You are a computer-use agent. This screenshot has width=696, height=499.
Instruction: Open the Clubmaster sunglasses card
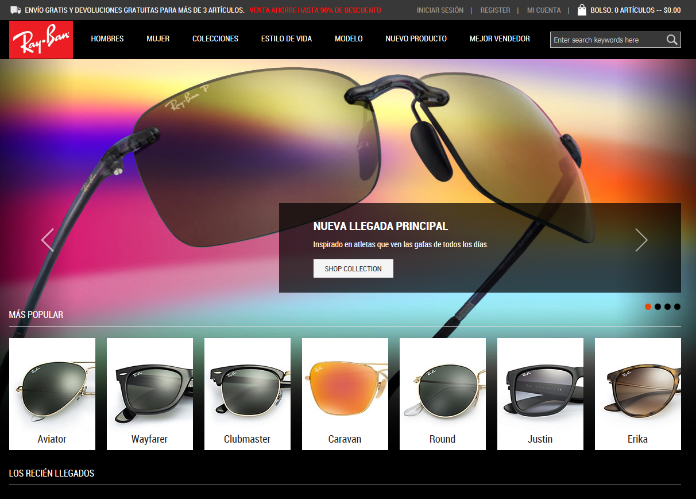point(248,394)
